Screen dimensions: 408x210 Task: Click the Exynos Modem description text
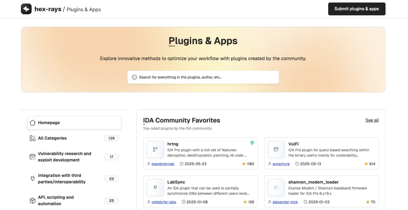327,191
